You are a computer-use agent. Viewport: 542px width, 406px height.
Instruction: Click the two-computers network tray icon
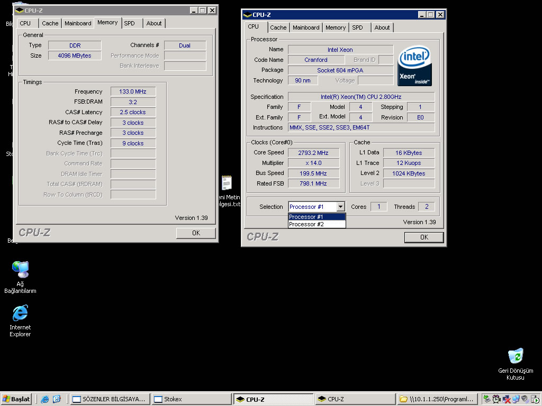click(516, 399)
